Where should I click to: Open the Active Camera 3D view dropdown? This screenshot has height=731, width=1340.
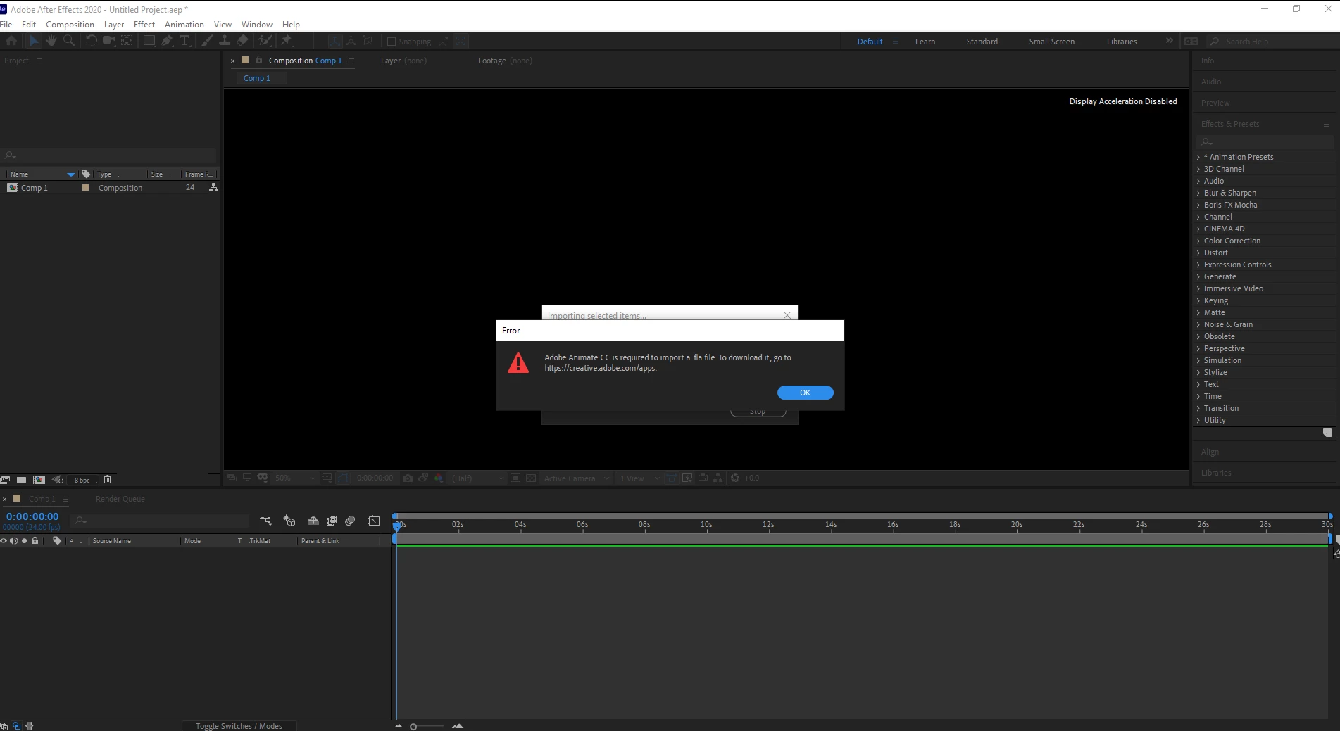575,478
